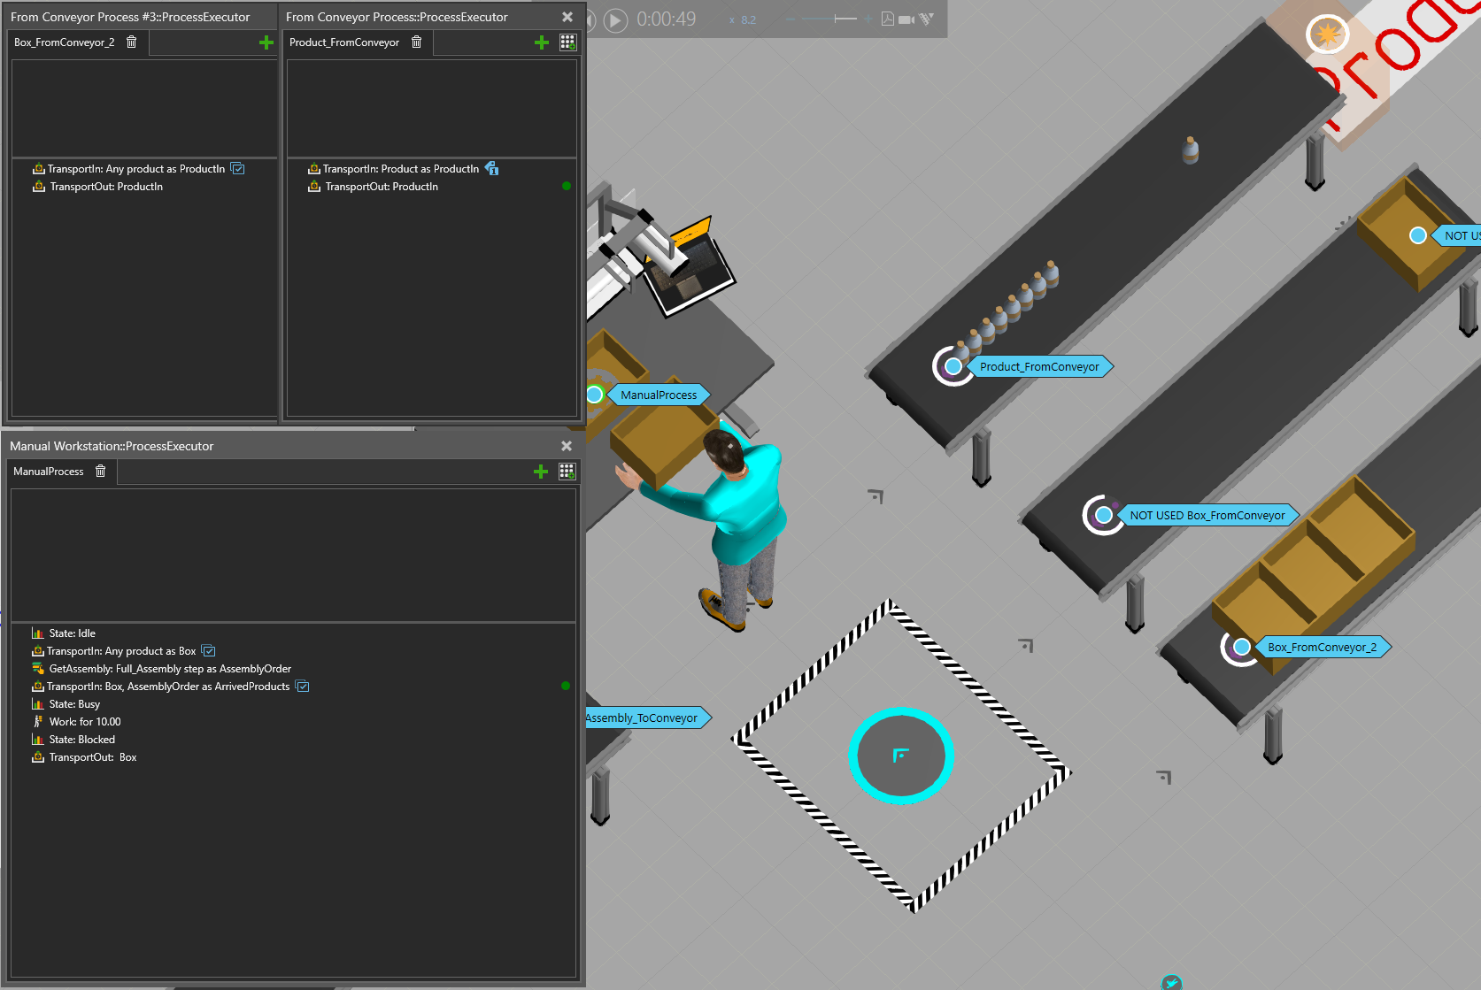The image size is (1481, 990).
Task: Delete the Box_FromConveyor_2 routine with trash icon
Action: tap(132, 42)
